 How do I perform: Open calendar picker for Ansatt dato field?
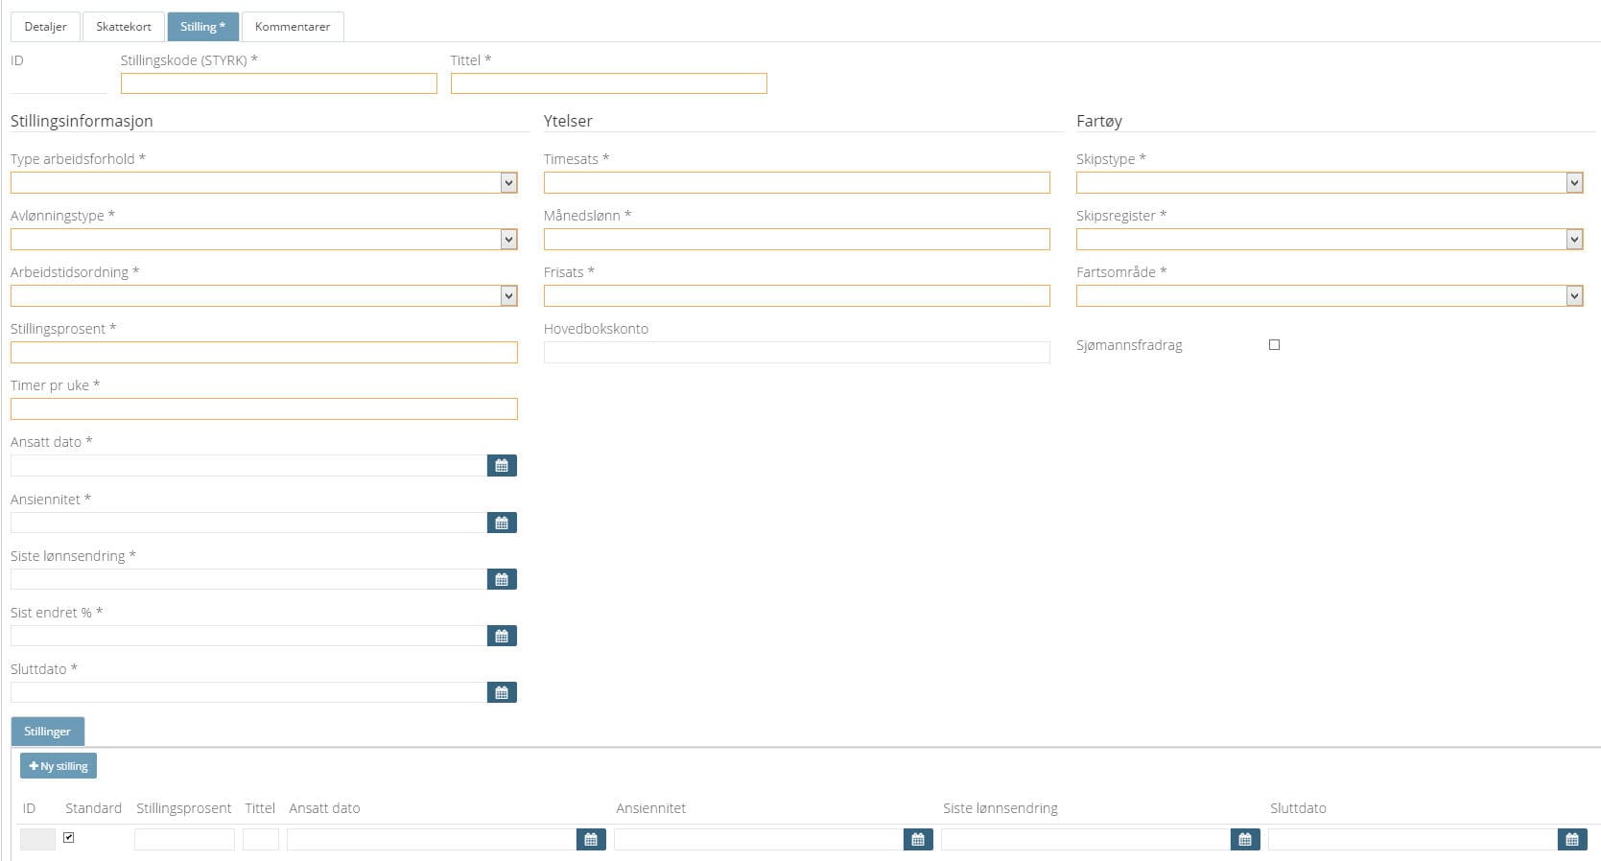point(502,466)
